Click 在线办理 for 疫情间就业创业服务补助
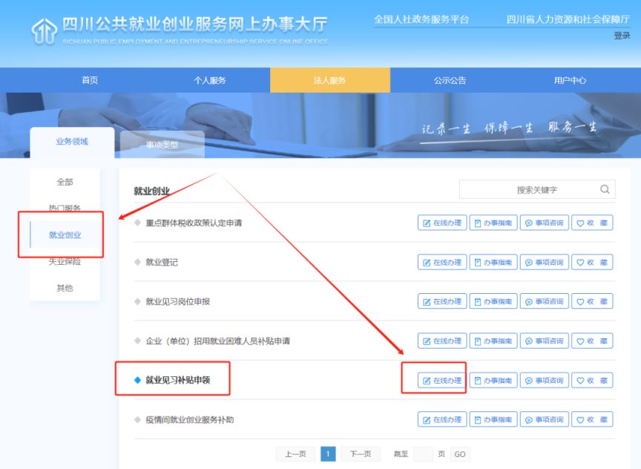The height and width of the screenshot is (469, 641). 442,420
